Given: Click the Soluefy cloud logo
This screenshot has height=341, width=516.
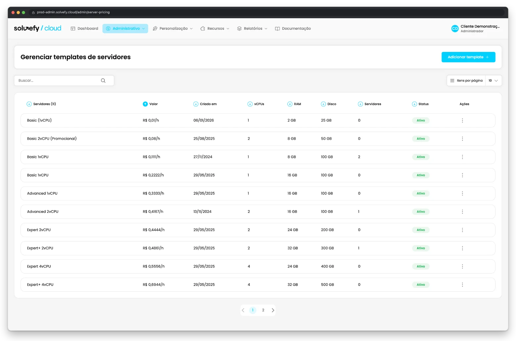Looking at the screenshot, I should click(x=37, y=28).
